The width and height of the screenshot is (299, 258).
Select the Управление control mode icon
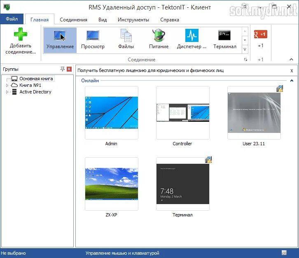(60, 35)
